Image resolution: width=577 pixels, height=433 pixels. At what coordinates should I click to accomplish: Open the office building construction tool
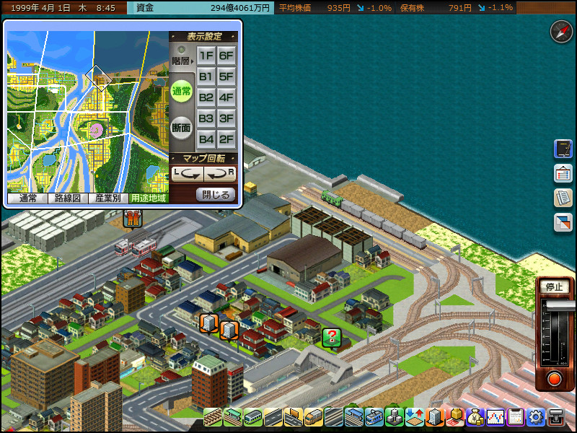435,417
